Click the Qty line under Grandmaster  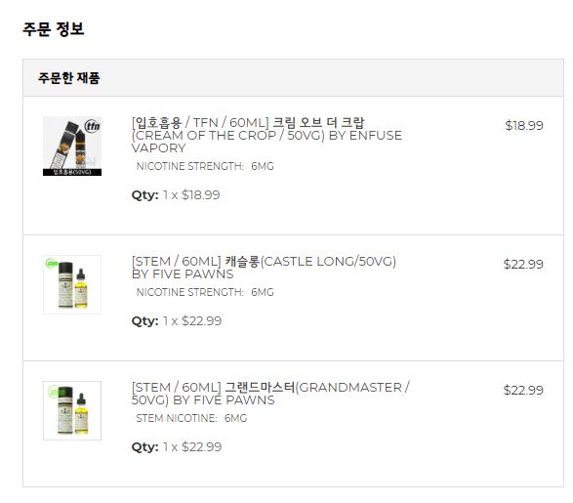click(177, 446)
